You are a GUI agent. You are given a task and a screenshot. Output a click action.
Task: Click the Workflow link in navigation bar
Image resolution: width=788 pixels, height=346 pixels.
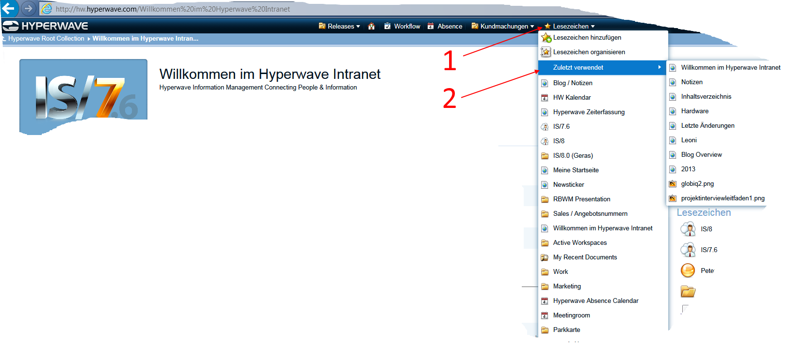(407, 26)
